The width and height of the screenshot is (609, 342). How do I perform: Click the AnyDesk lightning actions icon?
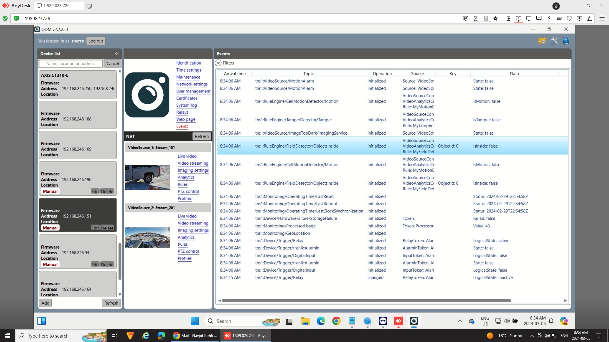point(549,18)
